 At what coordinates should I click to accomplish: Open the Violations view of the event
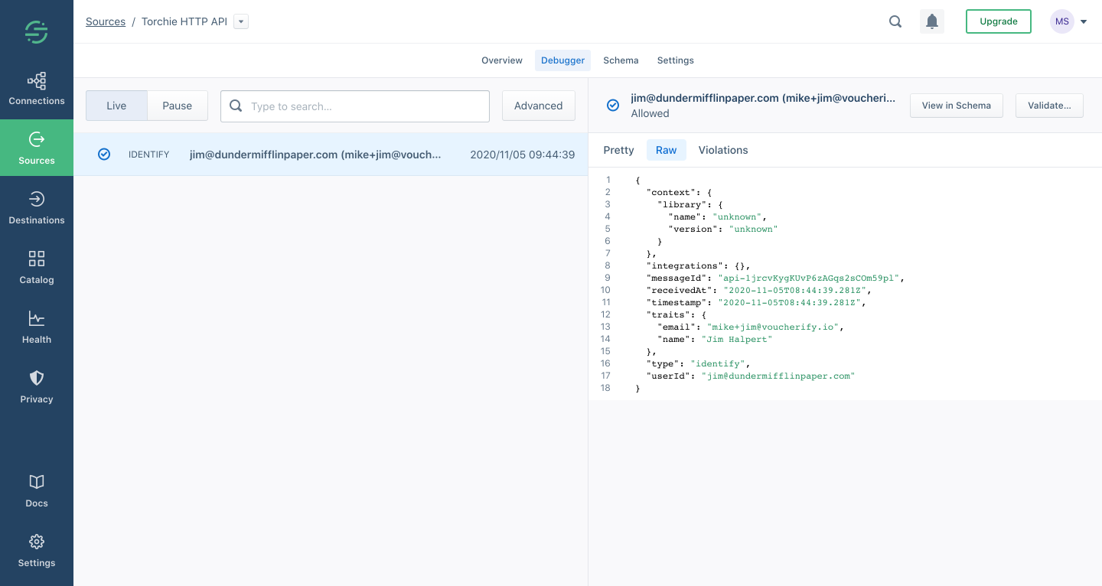(722, 150)
